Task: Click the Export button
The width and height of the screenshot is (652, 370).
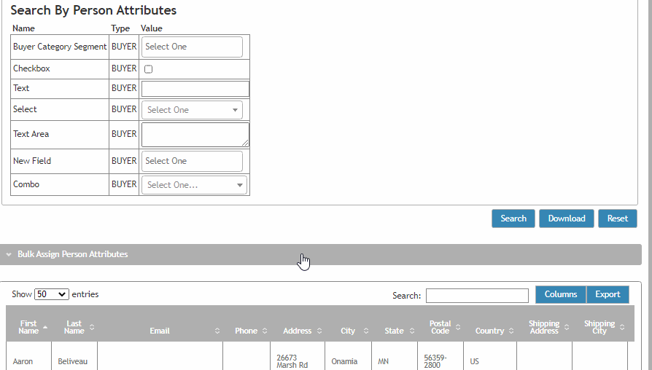Action: (x=608, y=294)
